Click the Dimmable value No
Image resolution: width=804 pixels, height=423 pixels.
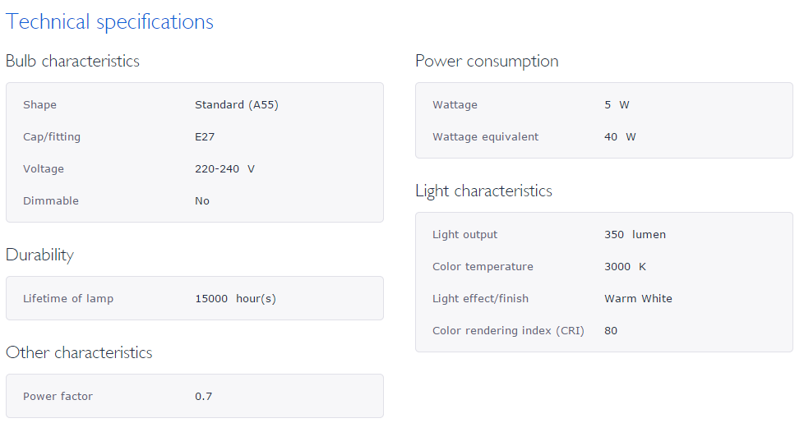[x=202, y=201]
